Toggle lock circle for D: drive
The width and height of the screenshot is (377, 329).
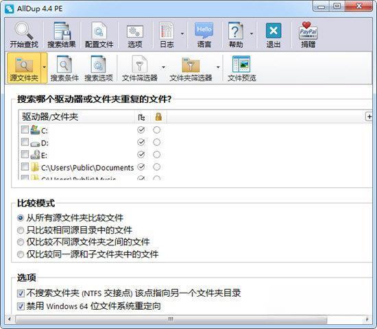tap(157, 142)
